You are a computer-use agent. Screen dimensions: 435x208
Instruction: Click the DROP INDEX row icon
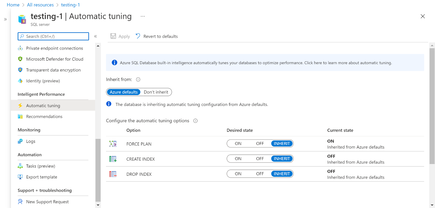[113, 174]
